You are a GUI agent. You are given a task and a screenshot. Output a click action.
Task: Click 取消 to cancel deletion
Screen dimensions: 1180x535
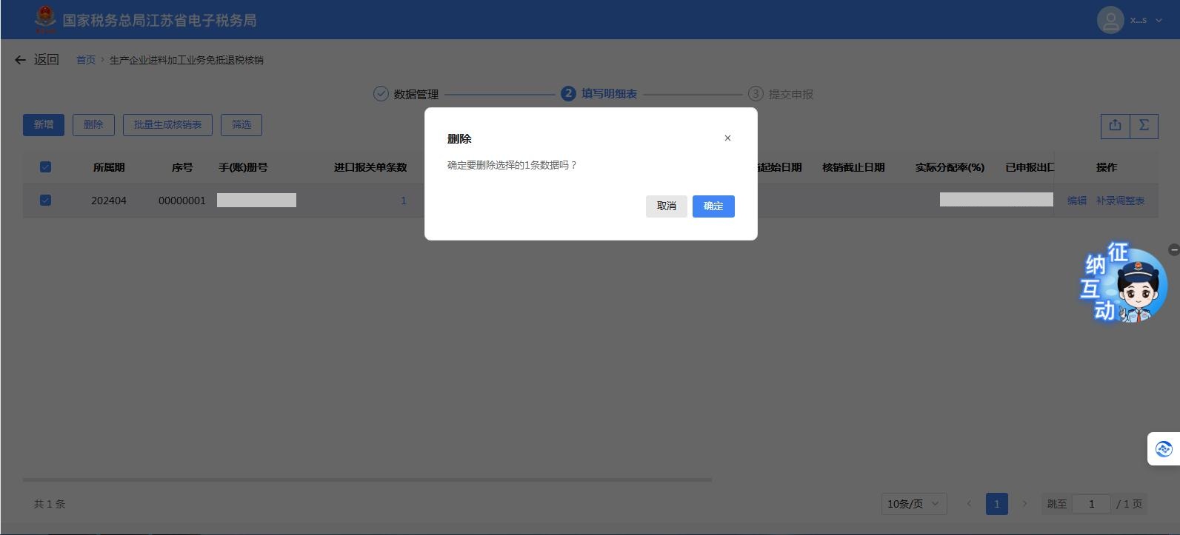[666, 206]
